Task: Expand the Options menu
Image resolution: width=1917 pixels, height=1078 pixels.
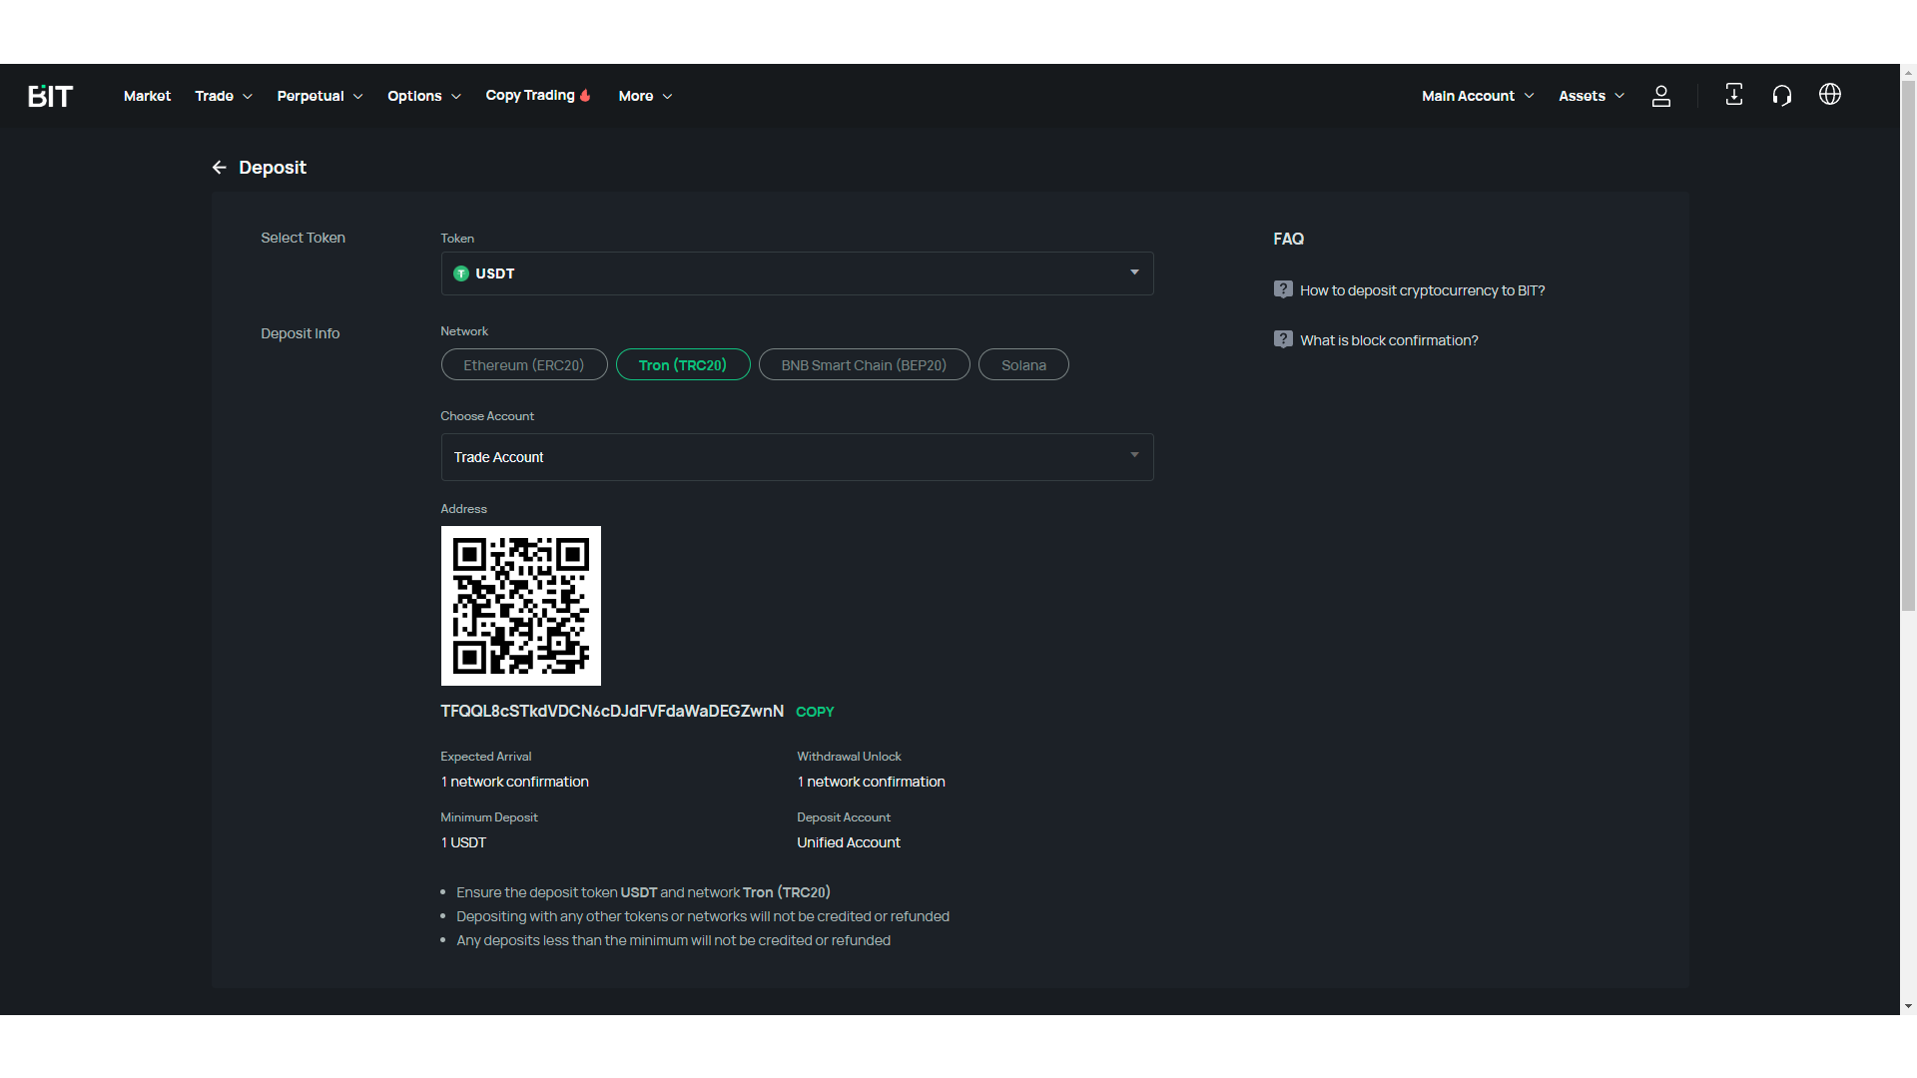Action: pos(424,96)
